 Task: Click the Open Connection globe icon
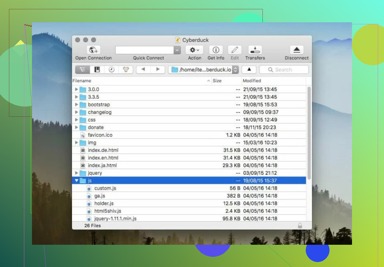93,50
